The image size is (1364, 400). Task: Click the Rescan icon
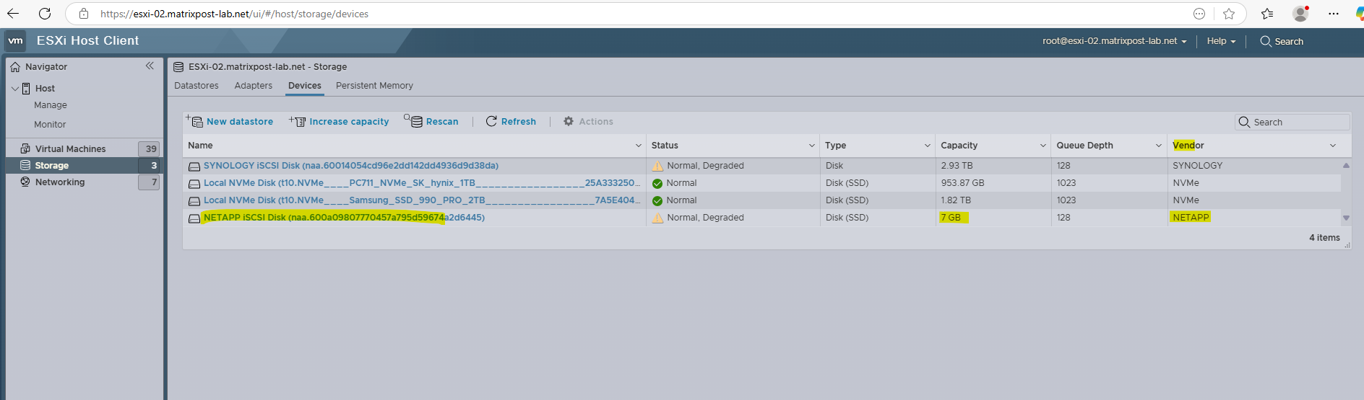coord(413,120)
